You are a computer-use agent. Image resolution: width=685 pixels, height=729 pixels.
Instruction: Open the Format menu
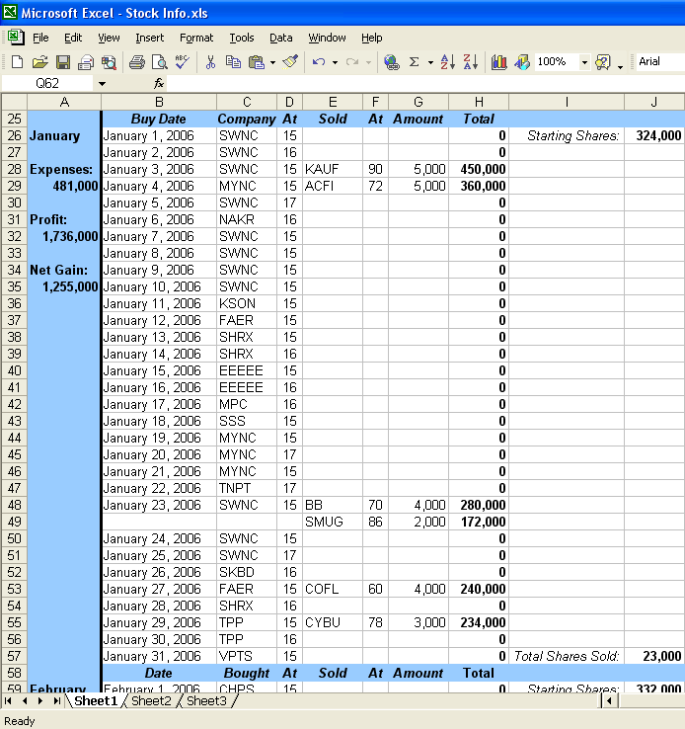point(196,38)
